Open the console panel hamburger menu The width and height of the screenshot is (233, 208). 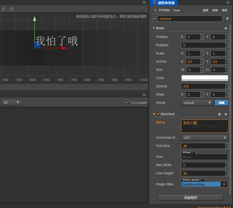144,95
